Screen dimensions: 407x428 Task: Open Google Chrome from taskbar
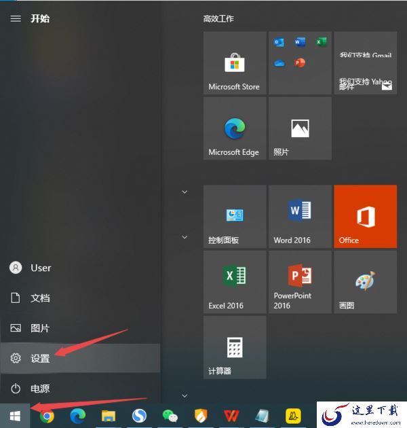tap(47, 416)
